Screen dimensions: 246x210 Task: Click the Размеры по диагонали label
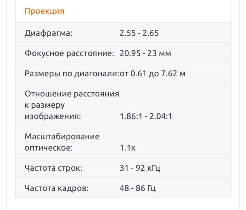[72, 74]
